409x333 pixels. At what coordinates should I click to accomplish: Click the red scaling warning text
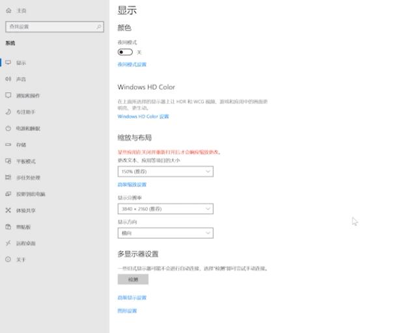169,152
